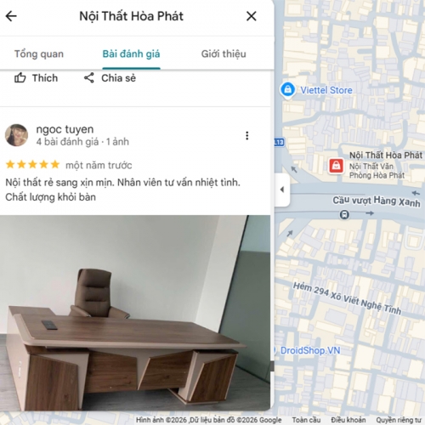Image resolution: width=425 pixels, height=425 pixels.
Task: View ngoc tuyen's profile avatar
Action: click(16, 135)
